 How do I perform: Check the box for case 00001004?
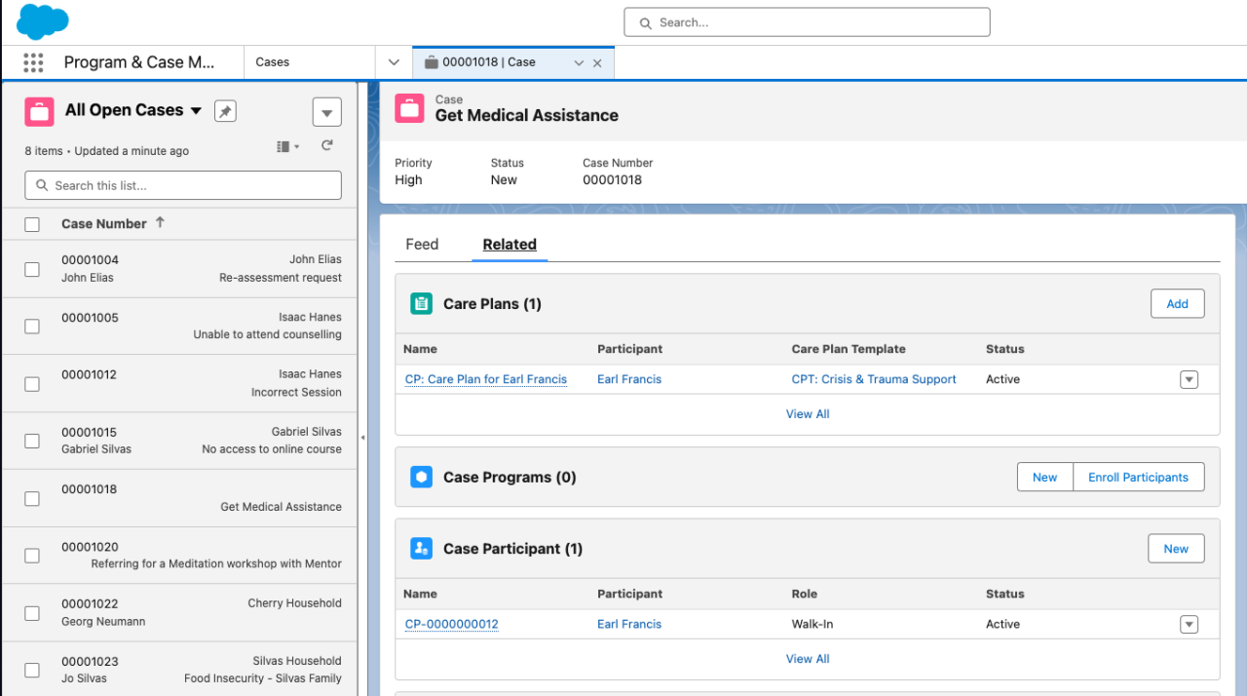coord(32,269)
